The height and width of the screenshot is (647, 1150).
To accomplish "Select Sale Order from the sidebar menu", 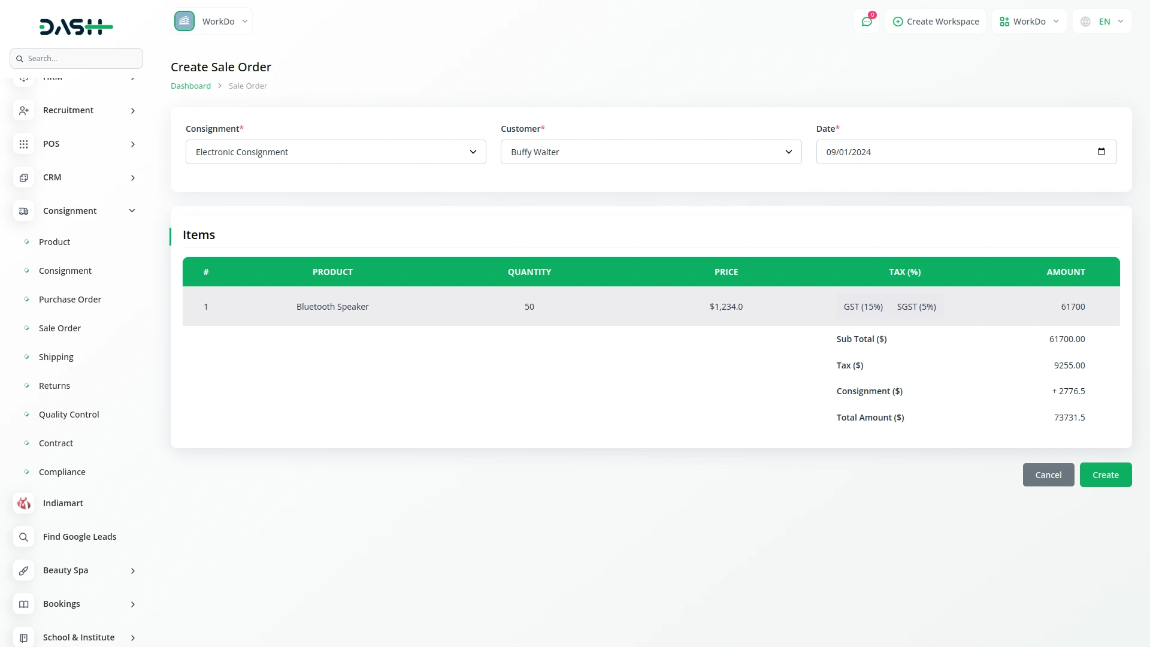I will tap(60, 328).
